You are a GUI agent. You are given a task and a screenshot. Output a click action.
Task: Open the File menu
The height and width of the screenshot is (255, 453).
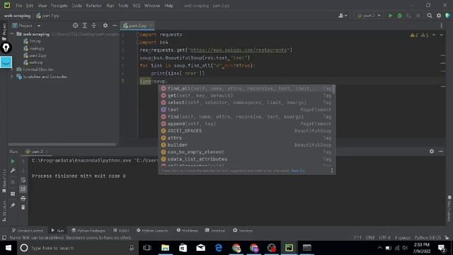19,6
